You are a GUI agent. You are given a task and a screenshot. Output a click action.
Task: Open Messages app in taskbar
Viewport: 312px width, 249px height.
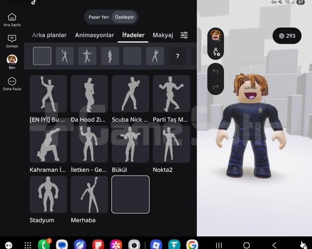[x=62, y=244]
